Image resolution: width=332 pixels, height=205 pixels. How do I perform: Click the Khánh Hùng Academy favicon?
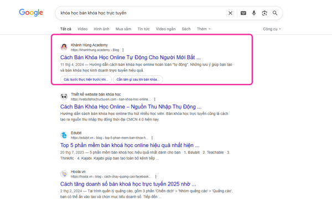[x=64, y=47]
